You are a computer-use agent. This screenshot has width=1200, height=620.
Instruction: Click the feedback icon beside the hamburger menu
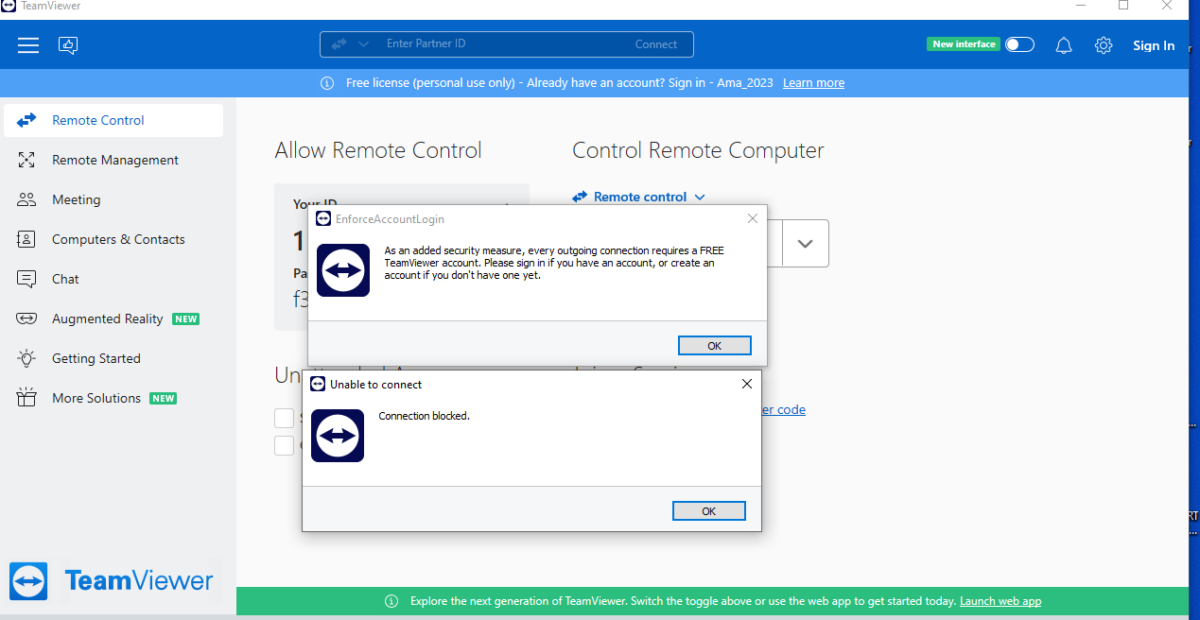68,45
